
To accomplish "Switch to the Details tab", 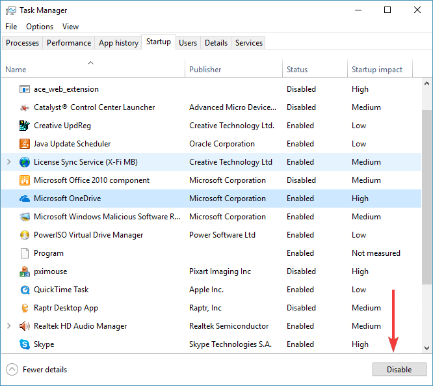I will [216, 43].
